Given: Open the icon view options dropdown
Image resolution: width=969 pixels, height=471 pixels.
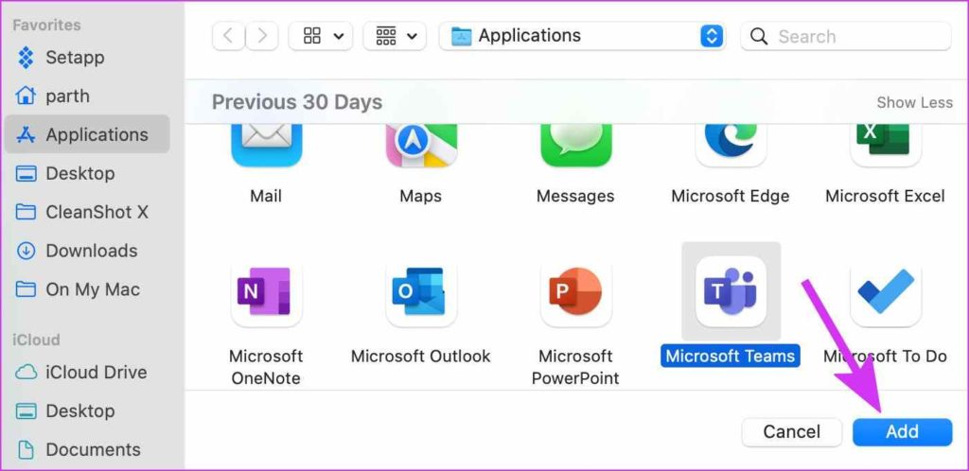Looking at the screenshot, I should [x=321, y=36].
